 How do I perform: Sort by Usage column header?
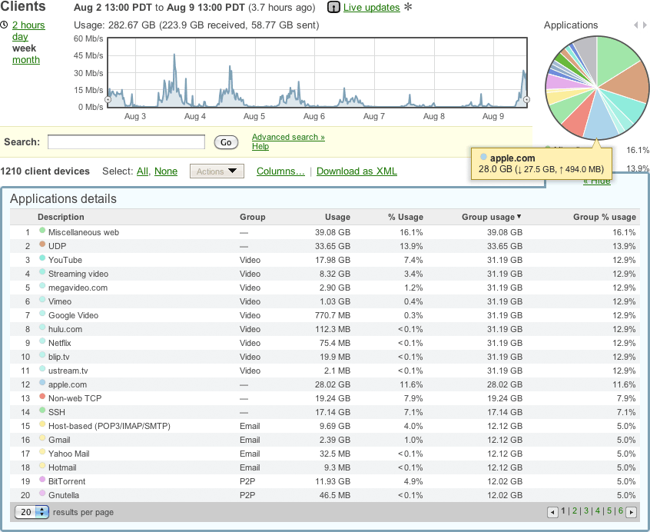coord(337,217)
